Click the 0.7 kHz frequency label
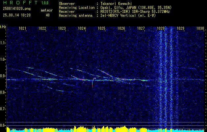 3,109
